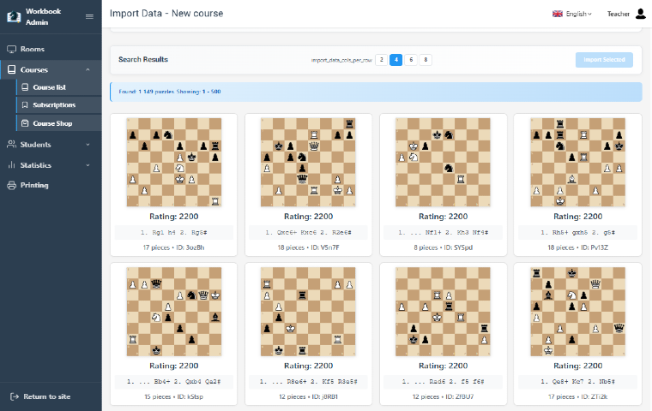
Task: Select puzzle board with ID kStsp
Action: (174, 312)
